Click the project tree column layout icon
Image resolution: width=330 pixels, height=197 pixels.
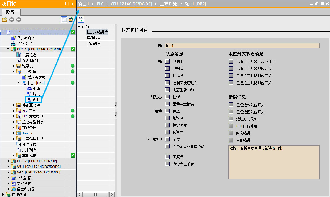(x=67, y=4)
